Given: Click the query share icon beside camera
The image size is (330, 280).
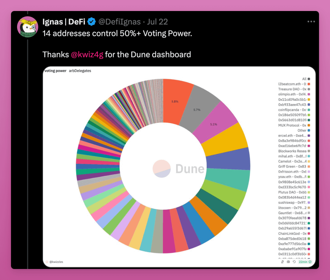Looking at the screenshot, I should tap(282, 262).
